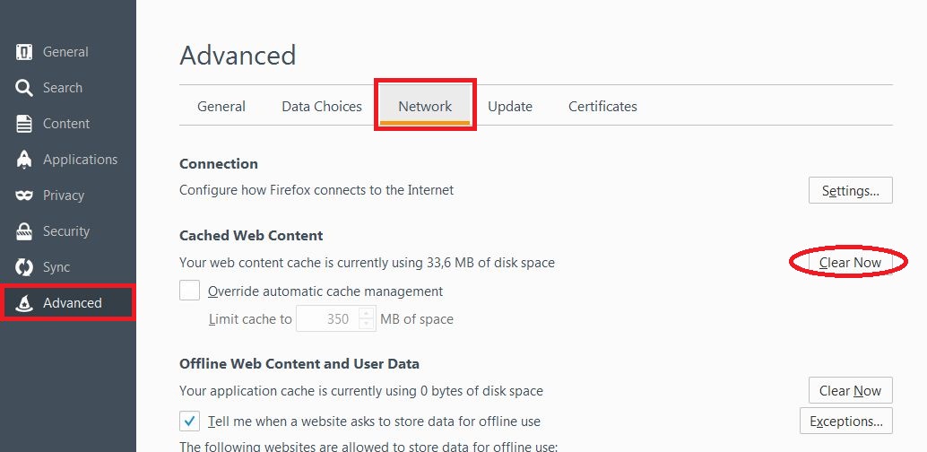Click the Offline Web Content and User Data heading

pyautogui.click(x=299, y=363)
